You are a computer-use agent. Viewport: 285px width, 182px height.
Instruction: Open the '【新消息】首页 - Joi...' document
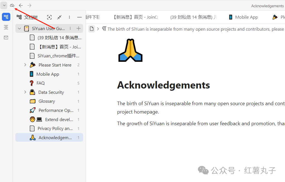(x=49, y=47)
